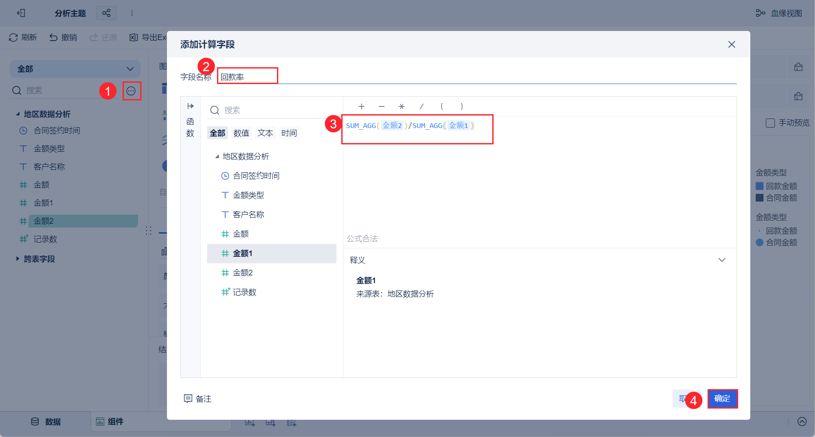
Task: Click the circled up-arrow icon at bottom right
Action: coord(802,421)
